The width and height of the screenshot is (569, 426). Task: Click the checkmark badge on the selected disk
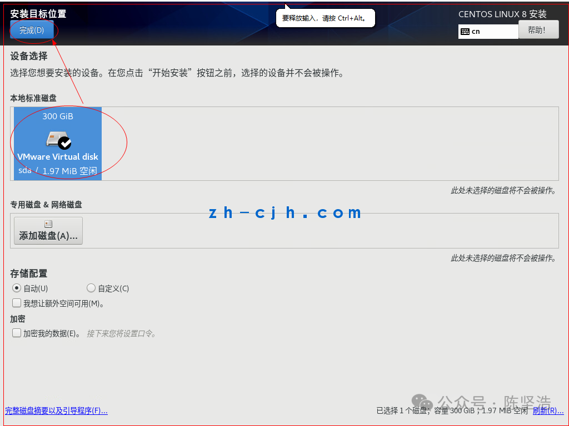65,143
